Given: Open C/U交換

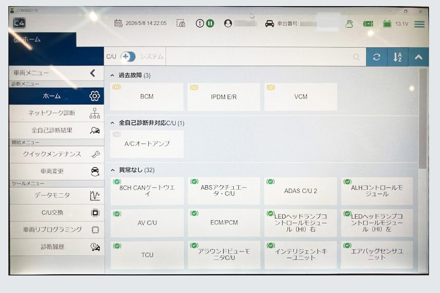Looking at the screenshot, I should point(56,213).
